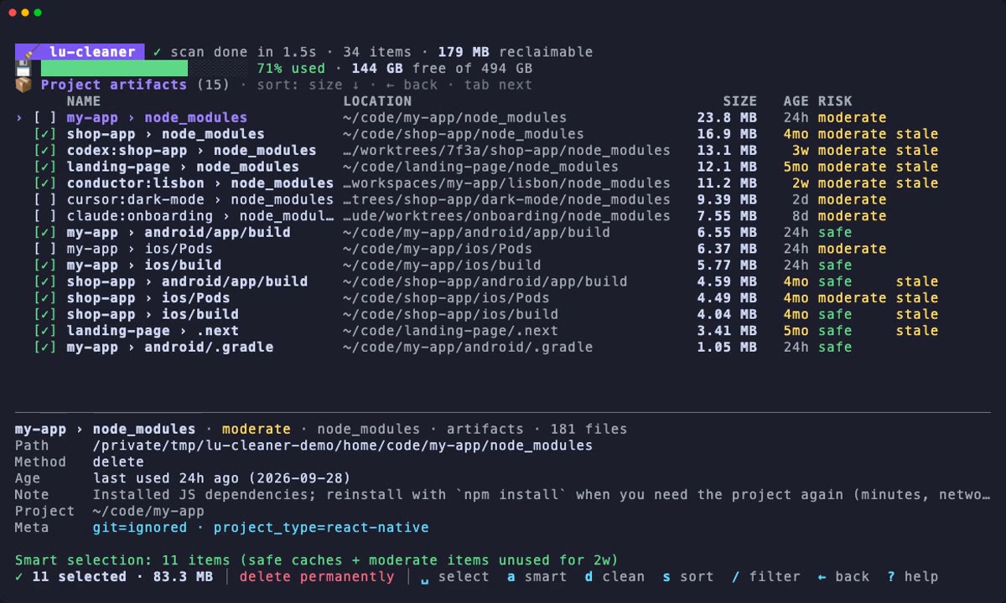This screenshot has height=603, width=1006.
Task: Toggle the shop-app › ios/Pods checkbox
Action: tap(45, 298)
